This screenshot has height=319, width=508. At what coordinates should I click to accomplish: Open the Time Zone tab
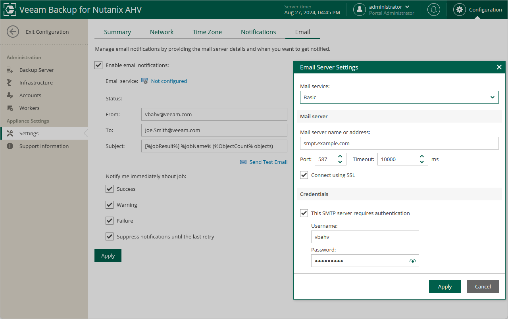click(207, 32)
